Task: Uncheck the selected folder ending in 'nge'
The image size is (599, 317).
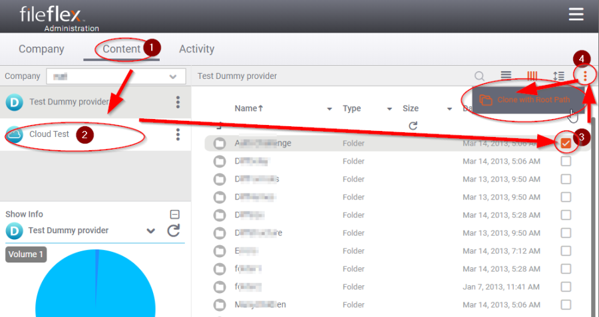Action: tap(566, 144)
